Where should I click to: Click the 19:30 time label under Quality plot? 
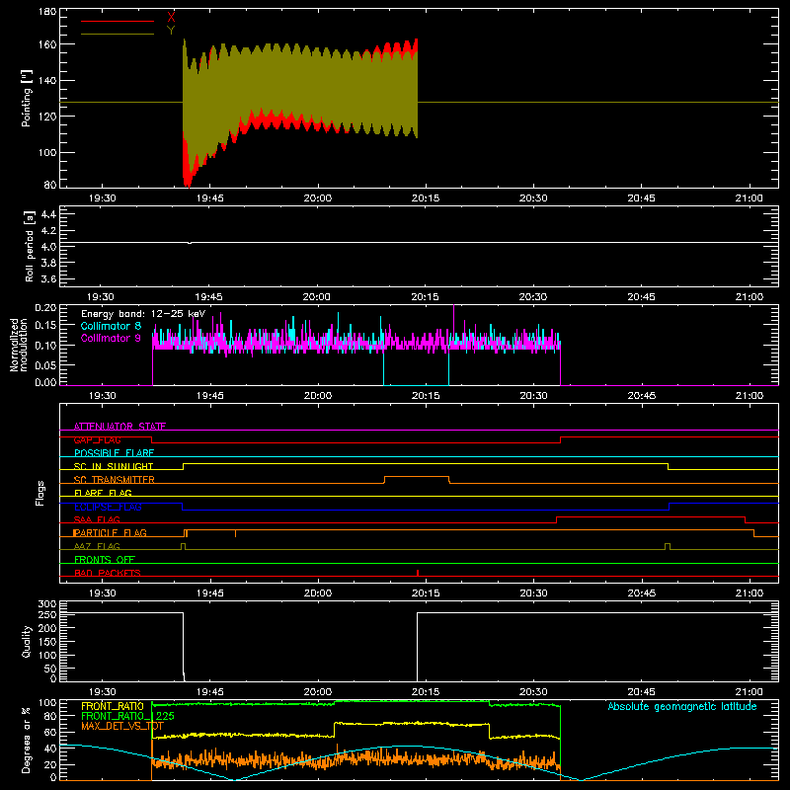(x=102, y=692)
